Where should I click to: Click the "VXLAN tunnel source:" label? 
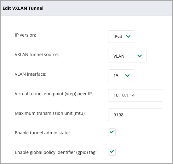(x=37, y=55)
